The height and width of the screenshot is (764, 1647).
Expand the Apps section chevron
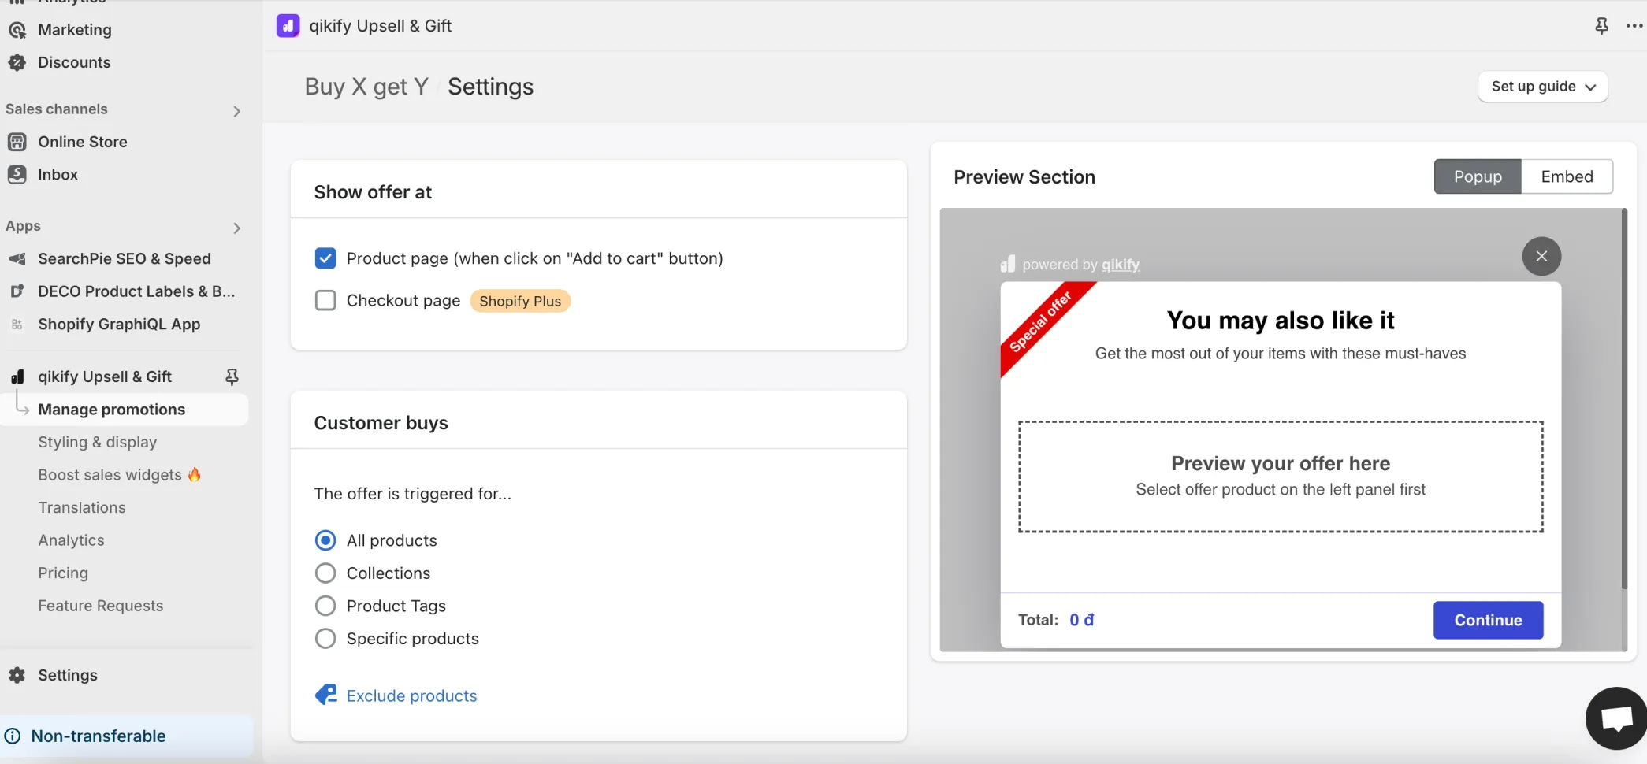[x=236, y=228]
